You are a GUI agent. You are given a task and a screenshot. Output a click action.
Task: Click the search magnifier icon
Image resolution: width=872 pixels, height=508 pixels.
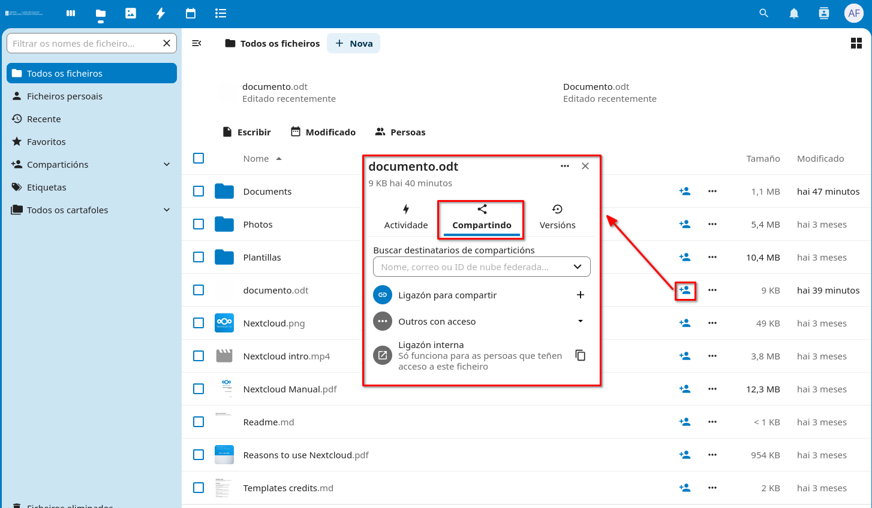pos(763,13)
